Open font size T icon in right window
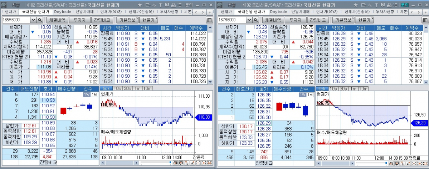429x169 pixels. pos(376,5)
